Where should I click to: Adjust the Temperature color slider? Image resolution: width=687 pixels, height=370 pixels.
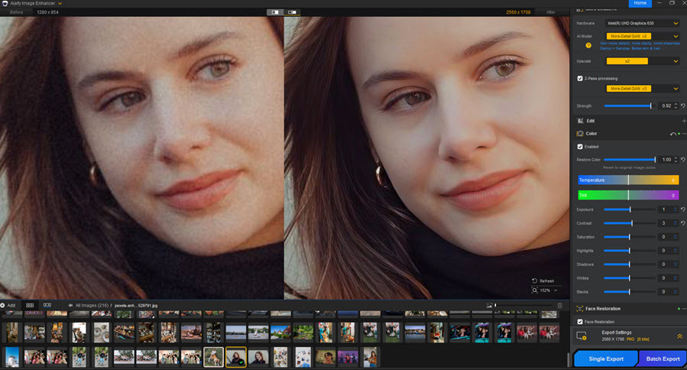[x=628, y=180]
